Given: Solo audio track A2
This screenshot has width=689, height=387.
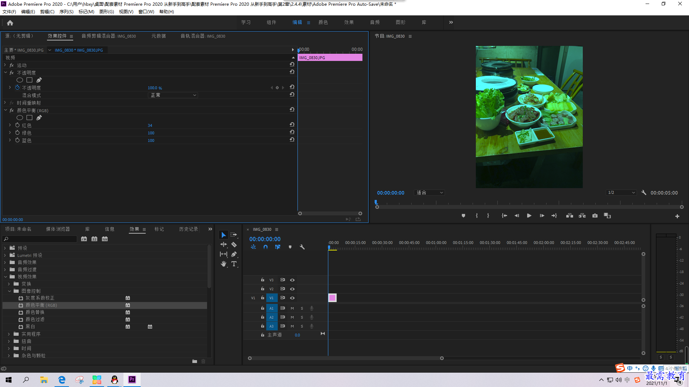Looking at the screenshot, I should click(x=302, y=317).
